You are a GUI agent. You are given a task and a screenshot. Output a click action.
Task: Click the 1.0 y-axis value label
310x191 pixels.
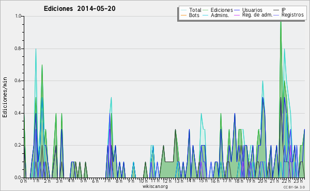click(18, 16)
